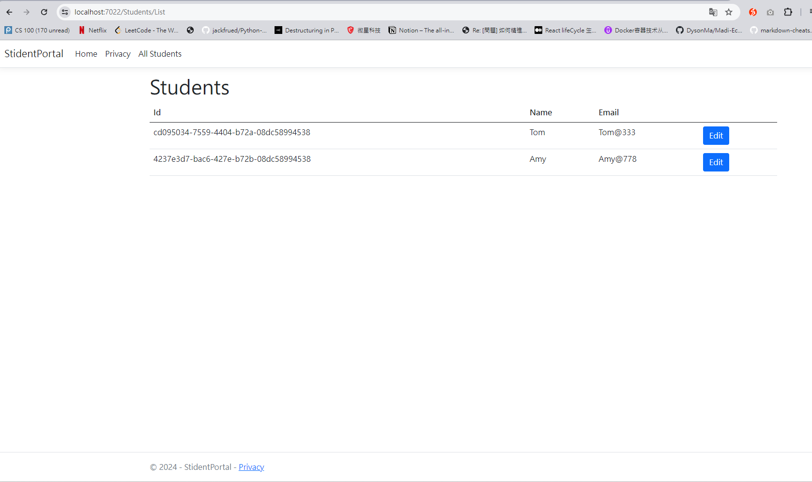Viewport: 812px width, 482px height.
Task: Open the React lifeCycle bookmark
Action: point(565,30)
